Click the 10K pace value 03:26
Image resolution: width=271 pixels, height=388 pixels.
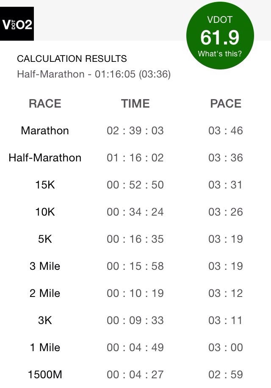pos(226,212)
